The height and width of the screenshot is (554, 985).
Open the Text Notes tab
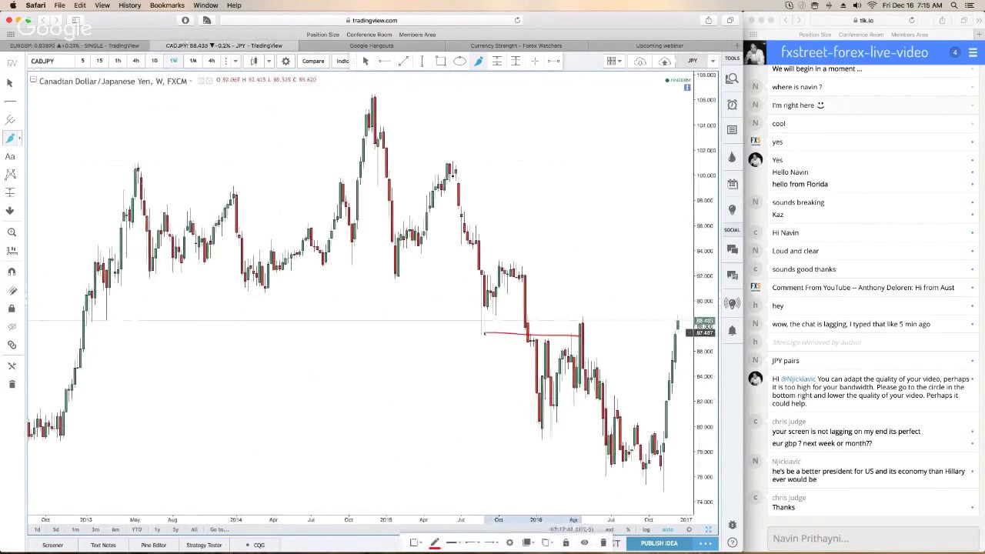coord(103,545)
